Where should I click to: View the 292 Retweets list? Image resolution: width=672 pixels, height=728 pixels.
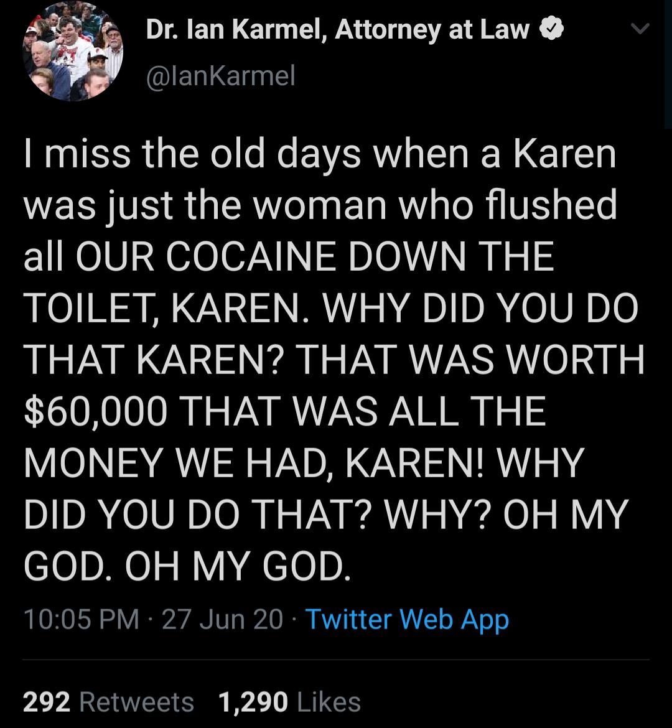coord(107,703)
